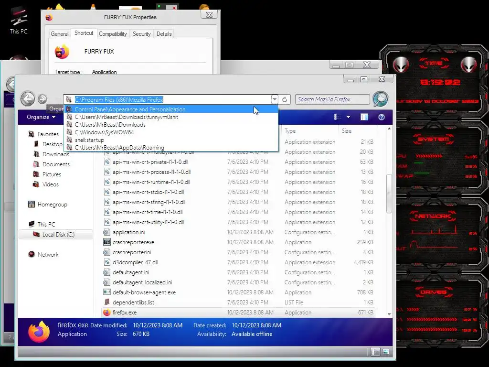Screen dimensions: 489x367
Task: Switch to details view in status bar
Action: [375, 352]
